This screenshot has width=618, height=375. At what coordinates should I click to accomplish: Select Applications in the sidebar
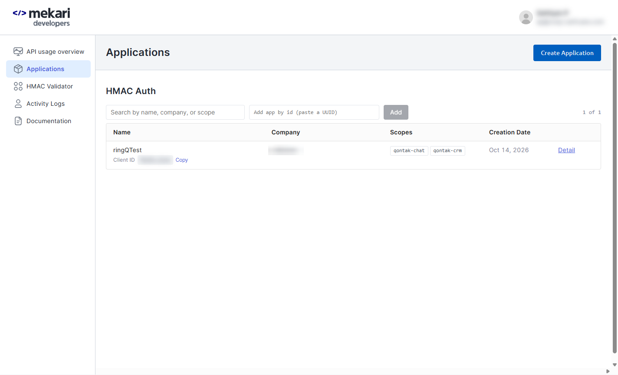tap(49, 69)
